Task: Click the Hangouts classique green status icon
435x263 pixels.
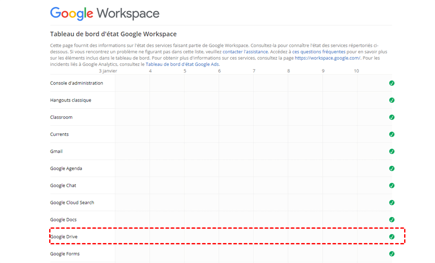Action: [x=391, y=100]
